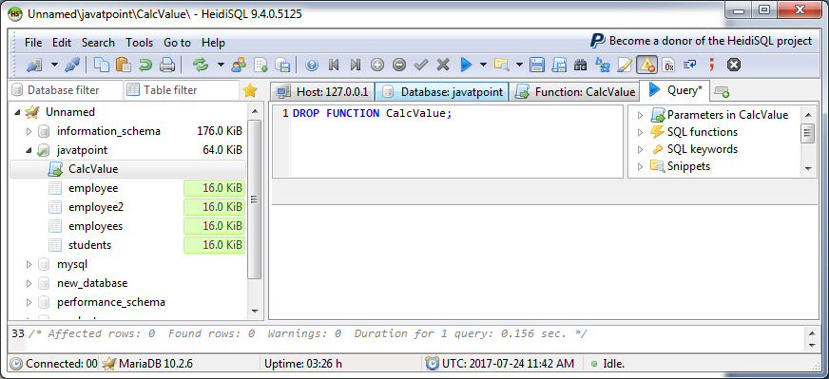The width and height of the screenshot is (829, 379).
Task: Open load SQL file dropdown arrow
Action: point(519,65)
